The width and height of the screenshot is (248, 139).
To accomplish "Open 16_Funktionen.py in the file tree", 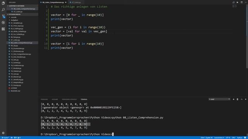I will [x=22, y=66].
